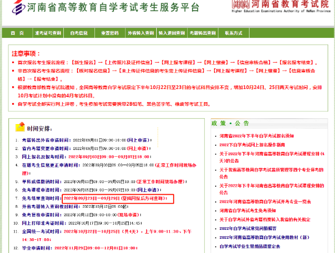Click the 网上报名及报考时间 schedule entry
Viewport: 335px width, 253px height.
(87, 157)
